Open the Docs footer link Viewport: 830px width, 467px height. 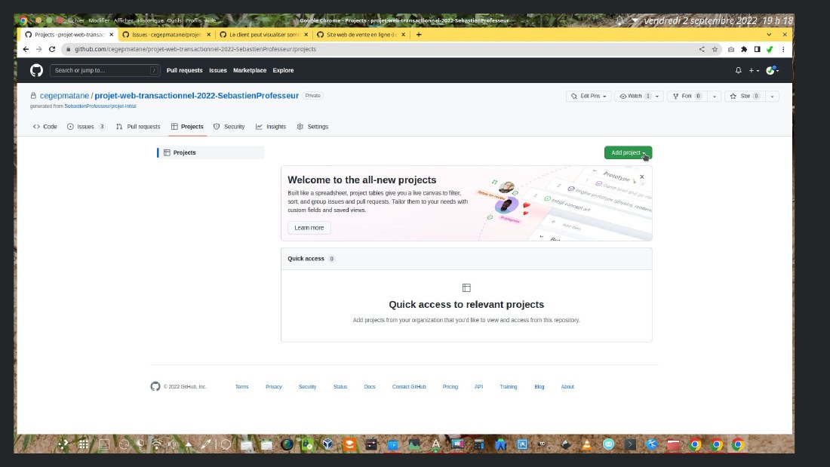[370, 387]
